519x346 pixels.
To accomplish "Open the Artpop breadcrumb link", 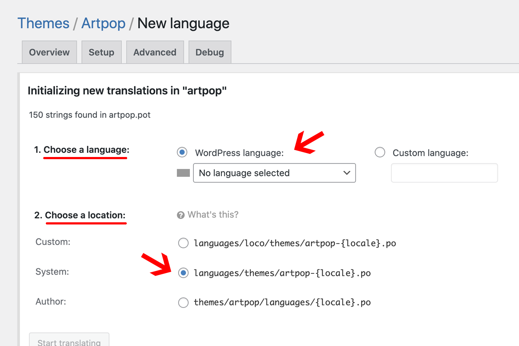I will [103, 23].
